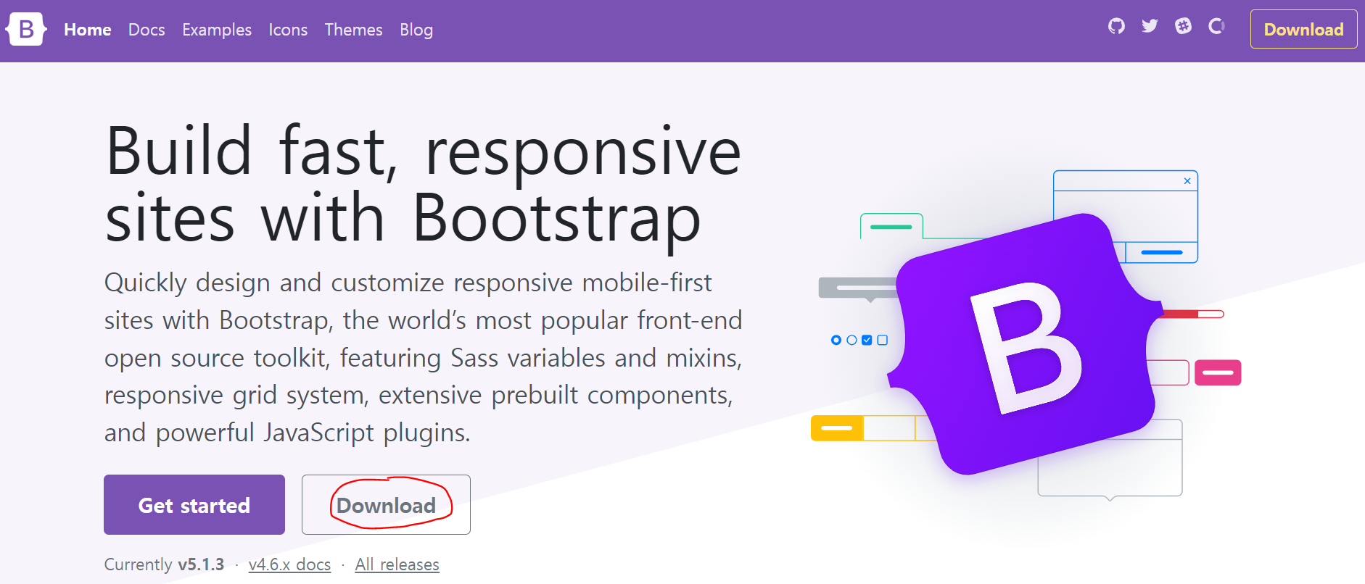Click the yellow Download button in the navbar
This screenshot has width=1365, height=584.
pyautogui.click(x=1303, y=29)
